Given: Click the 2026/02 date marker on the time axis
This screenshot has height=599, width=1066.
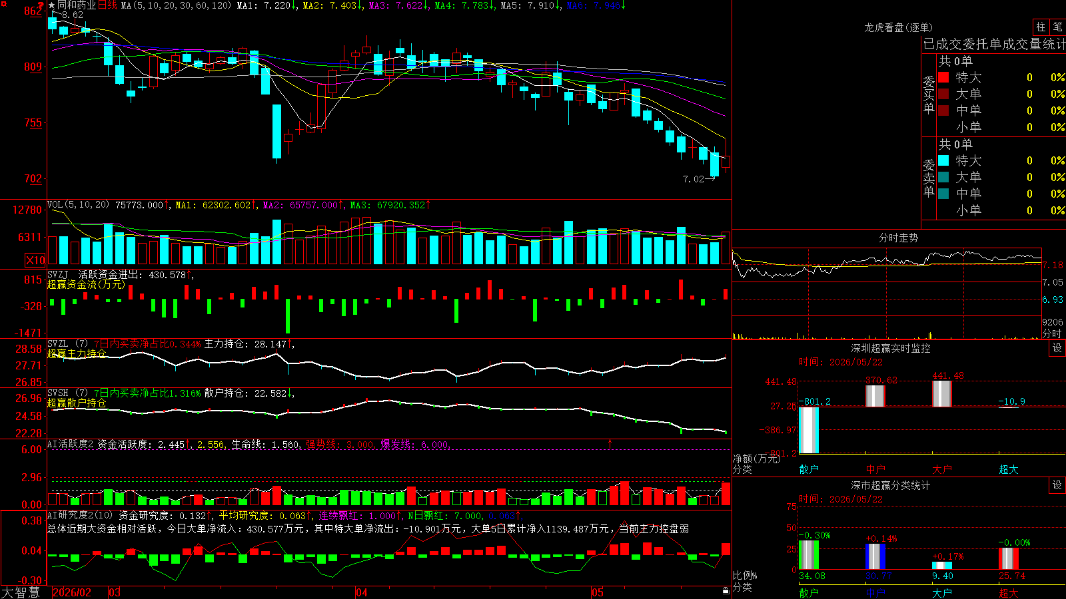Looking at the screenshot, I should (72, 592).
